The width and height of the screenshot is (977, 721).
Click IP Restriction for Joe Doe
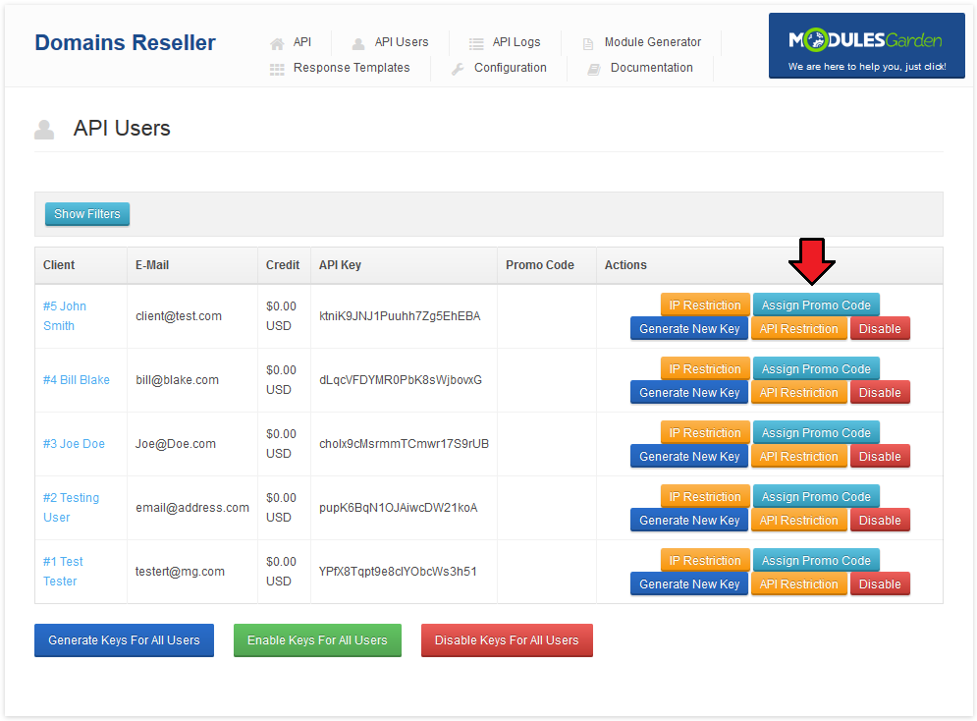point(705,432)
